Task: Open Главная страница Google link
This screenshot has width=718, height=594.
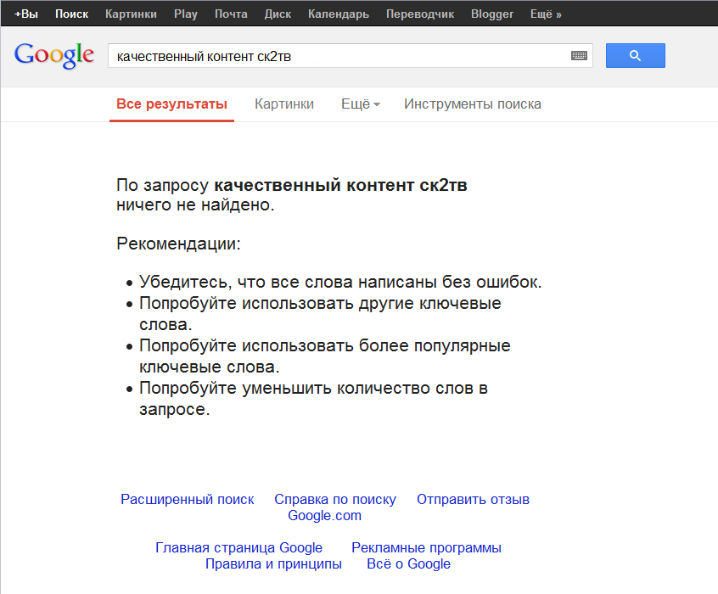Action: coord(238,547)
